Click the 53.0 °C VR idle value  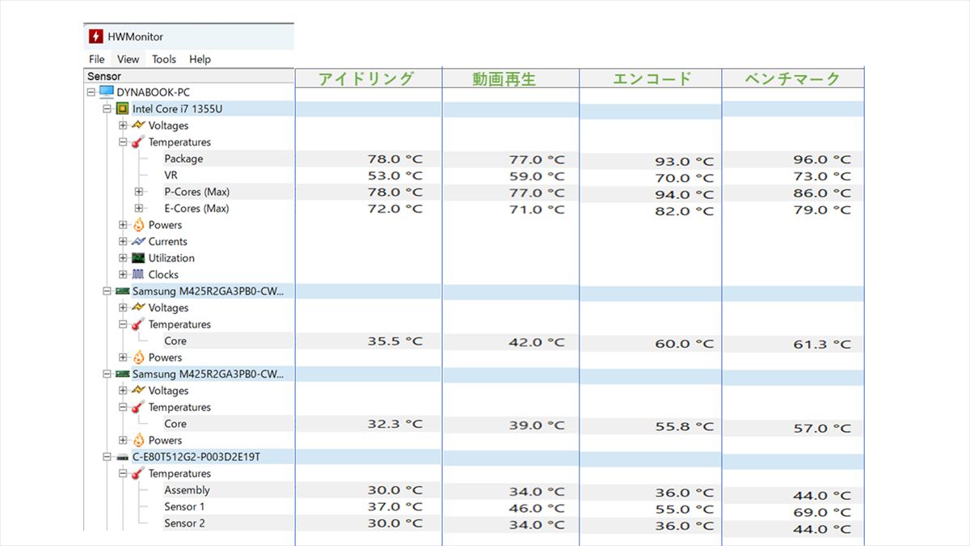point(394,176)
